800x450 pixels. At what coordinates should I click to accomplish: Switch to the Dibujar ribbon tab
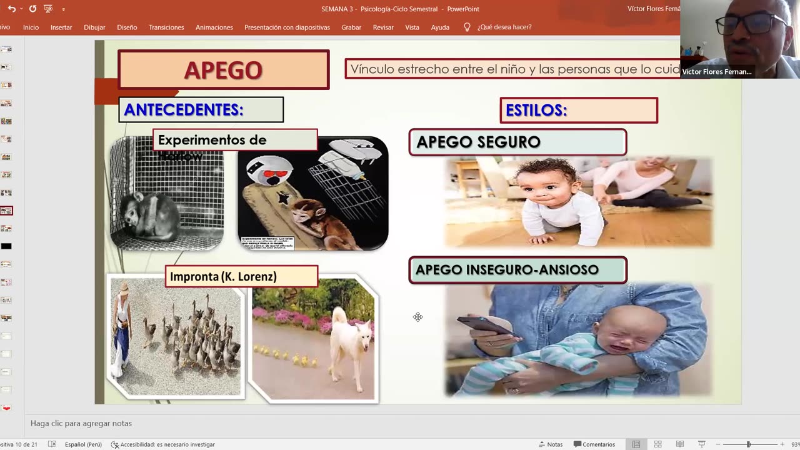[x=94, y=27]
